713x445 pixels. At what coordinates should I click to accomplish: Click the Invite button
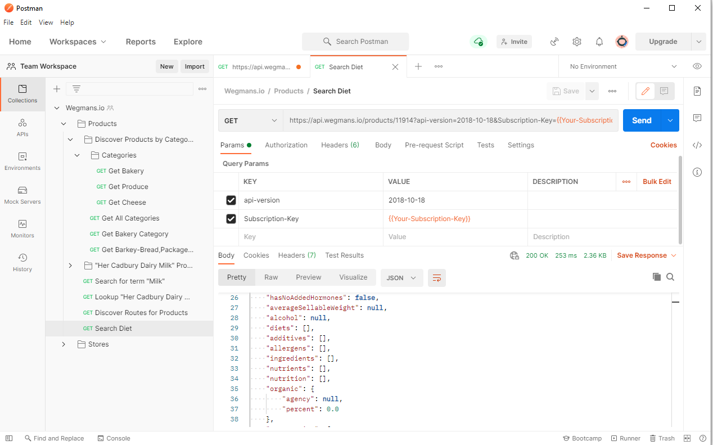tap(514, 42)
